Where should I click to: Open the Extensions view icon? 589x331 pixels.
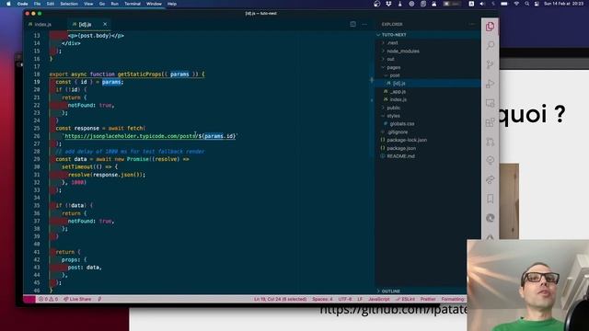[x=490, y=122]
